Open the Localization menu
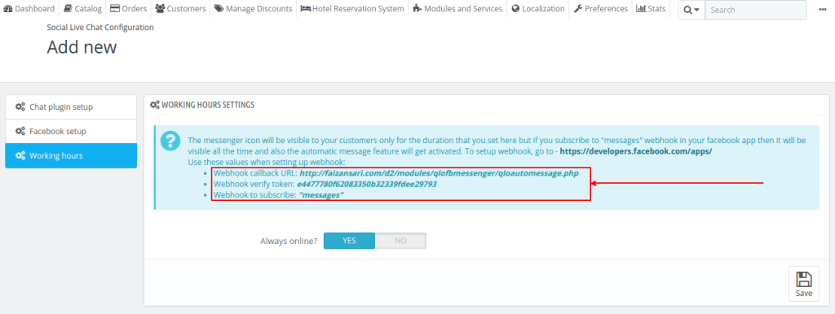Viewport: 835px width, 314px height. click(538, 8)
